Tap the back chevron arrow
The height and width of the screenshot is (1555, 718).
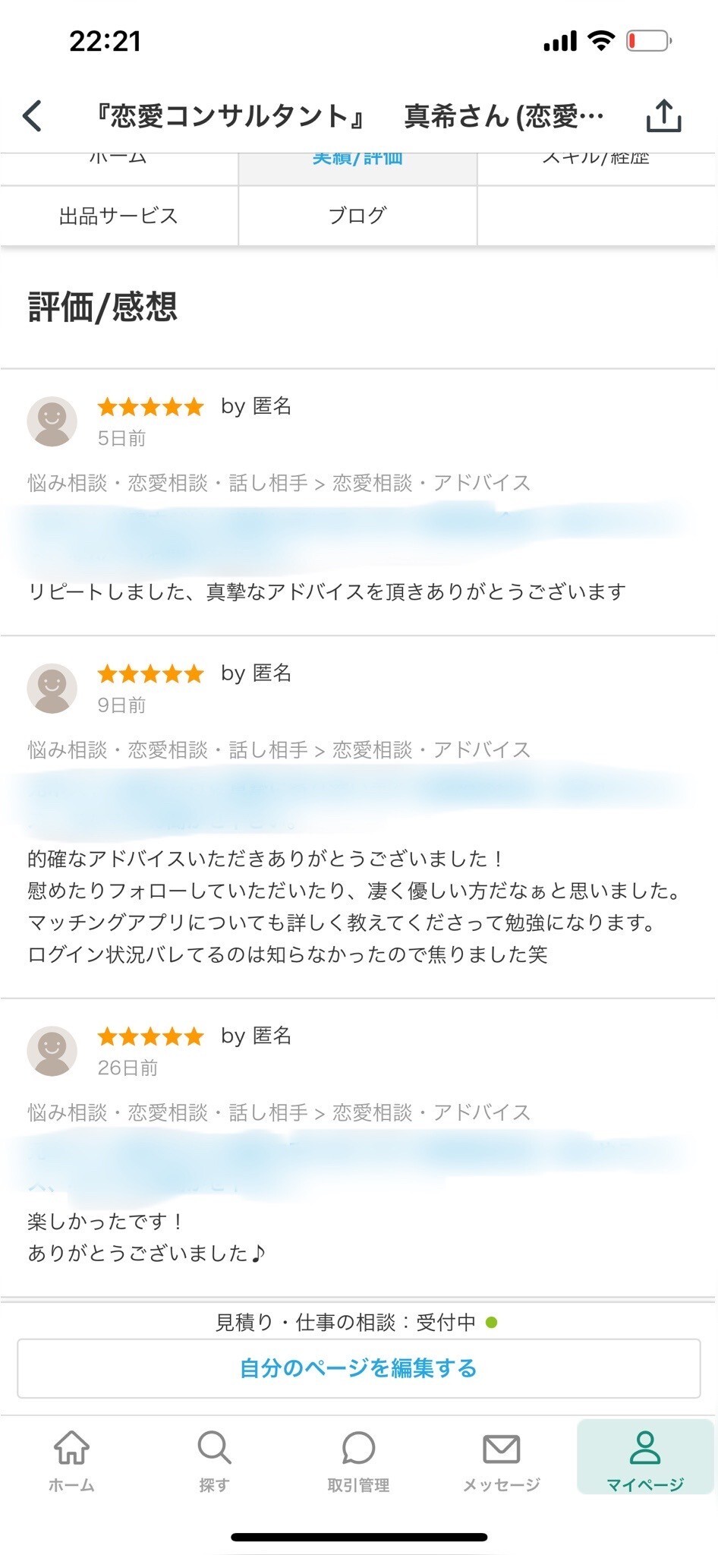pyautogui.click(x=33, y=116)
